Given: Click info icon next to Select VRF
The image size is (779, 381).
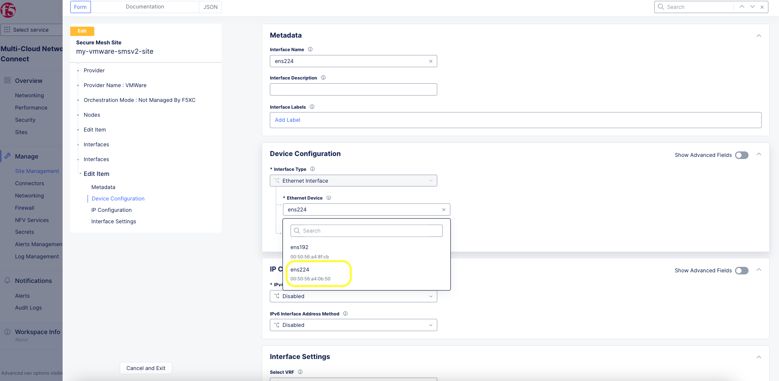Looking at the screenshot, I should click(x=300, y=372).
